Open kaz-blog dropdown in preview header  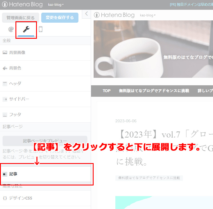pyautogui.click(x=148, y=15)
